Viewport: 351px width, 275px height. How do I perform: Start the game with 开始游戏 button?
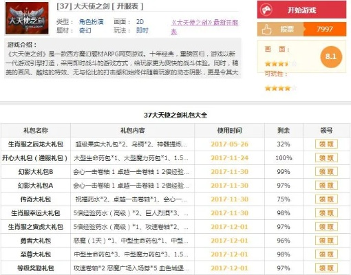pyautogui.click(x=301, y=10)
